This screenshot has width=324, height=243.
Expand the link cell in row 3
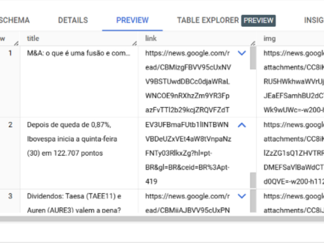(242, 196)
